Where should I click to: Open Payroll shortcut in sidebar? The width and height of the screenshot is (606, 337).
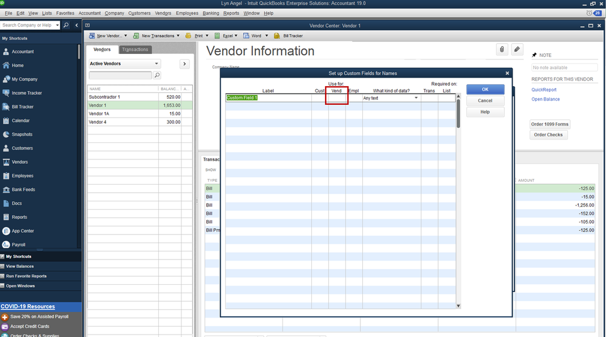18,245
